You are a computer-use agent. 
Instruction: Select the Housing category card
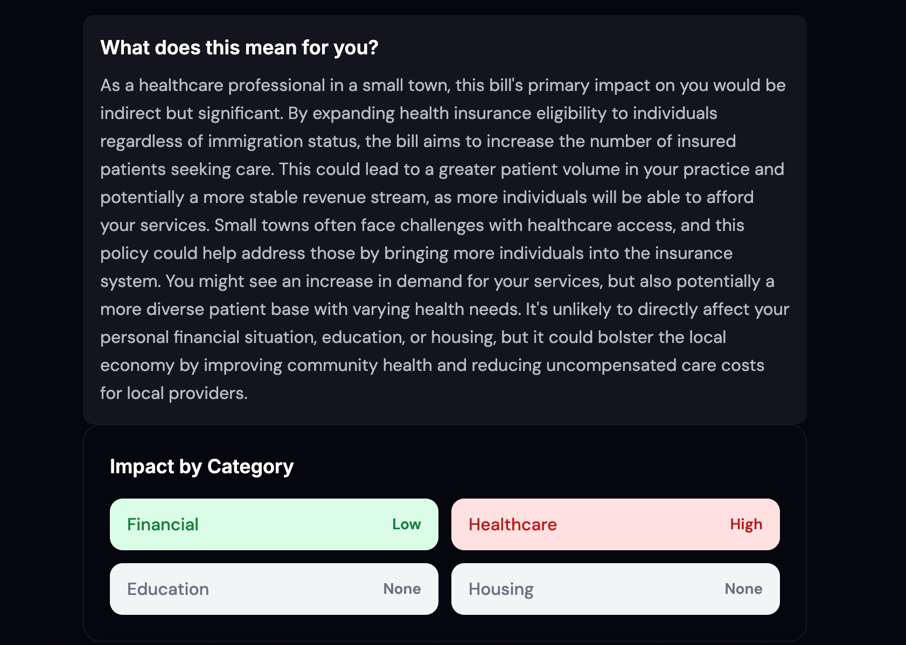click(x=615, y=589)
